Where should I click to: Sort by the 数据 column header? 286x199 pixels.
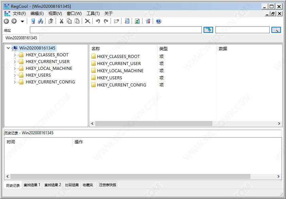tap(249, 49)
